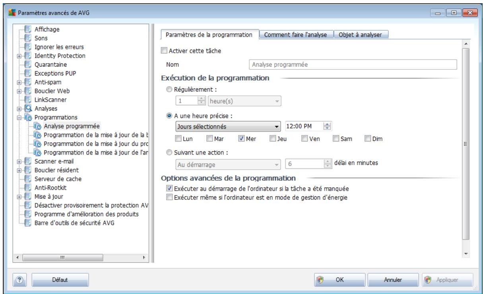Click the Affichage tree icon

27,30
